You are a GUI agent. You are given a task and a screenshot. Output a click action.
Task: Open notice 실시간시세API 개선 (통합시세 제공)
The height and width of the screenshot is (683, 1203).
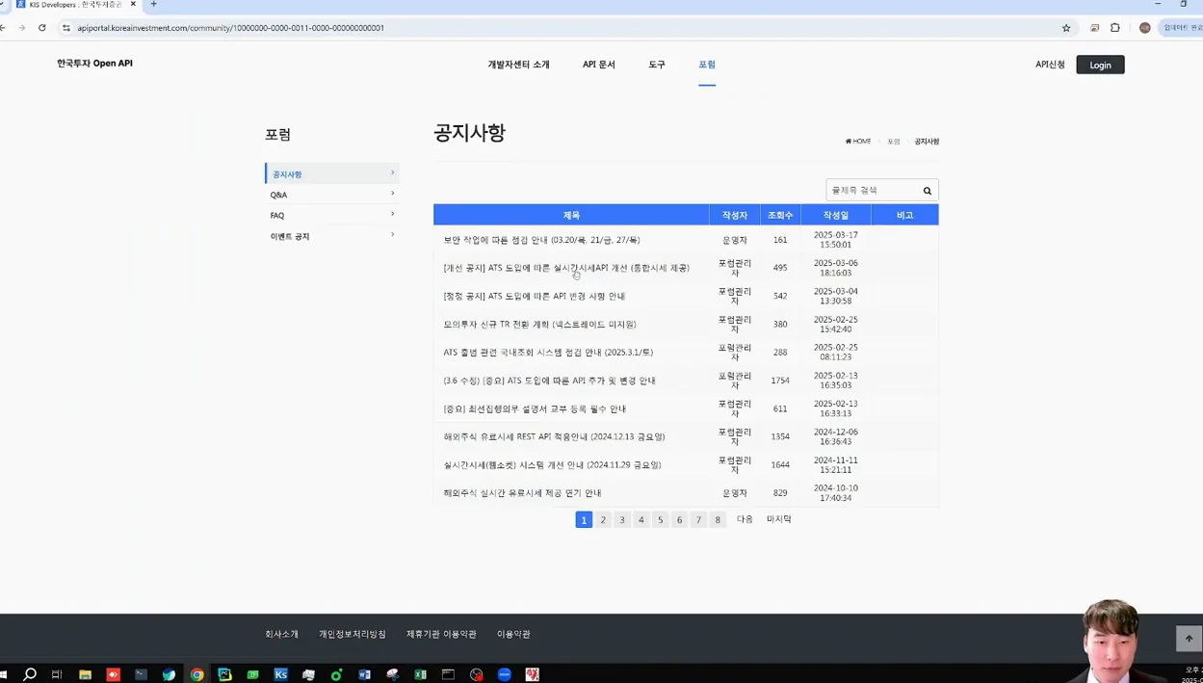coord(566,268)
